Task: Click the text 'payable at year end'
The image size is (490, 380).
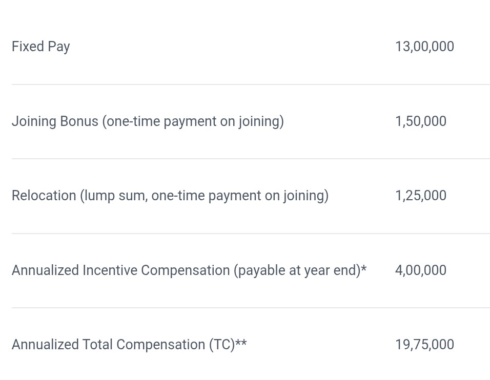Action: 297,270
